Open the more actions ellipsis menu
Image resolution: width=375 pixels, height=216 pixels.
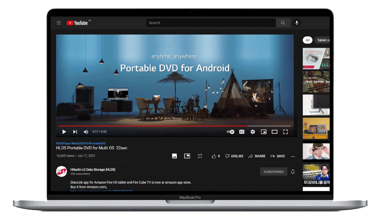(293, 156)
